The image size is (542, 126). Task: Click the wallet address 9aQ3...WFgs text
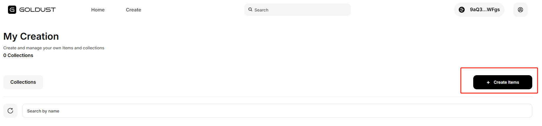[x=485, y=10]
